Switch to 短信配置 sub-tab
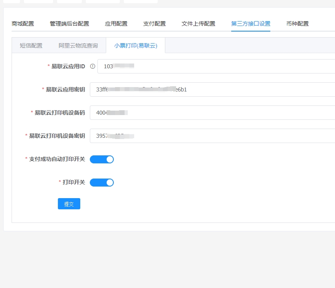The height and width of the screenshot is (288, 335). [x=31, y=46]
